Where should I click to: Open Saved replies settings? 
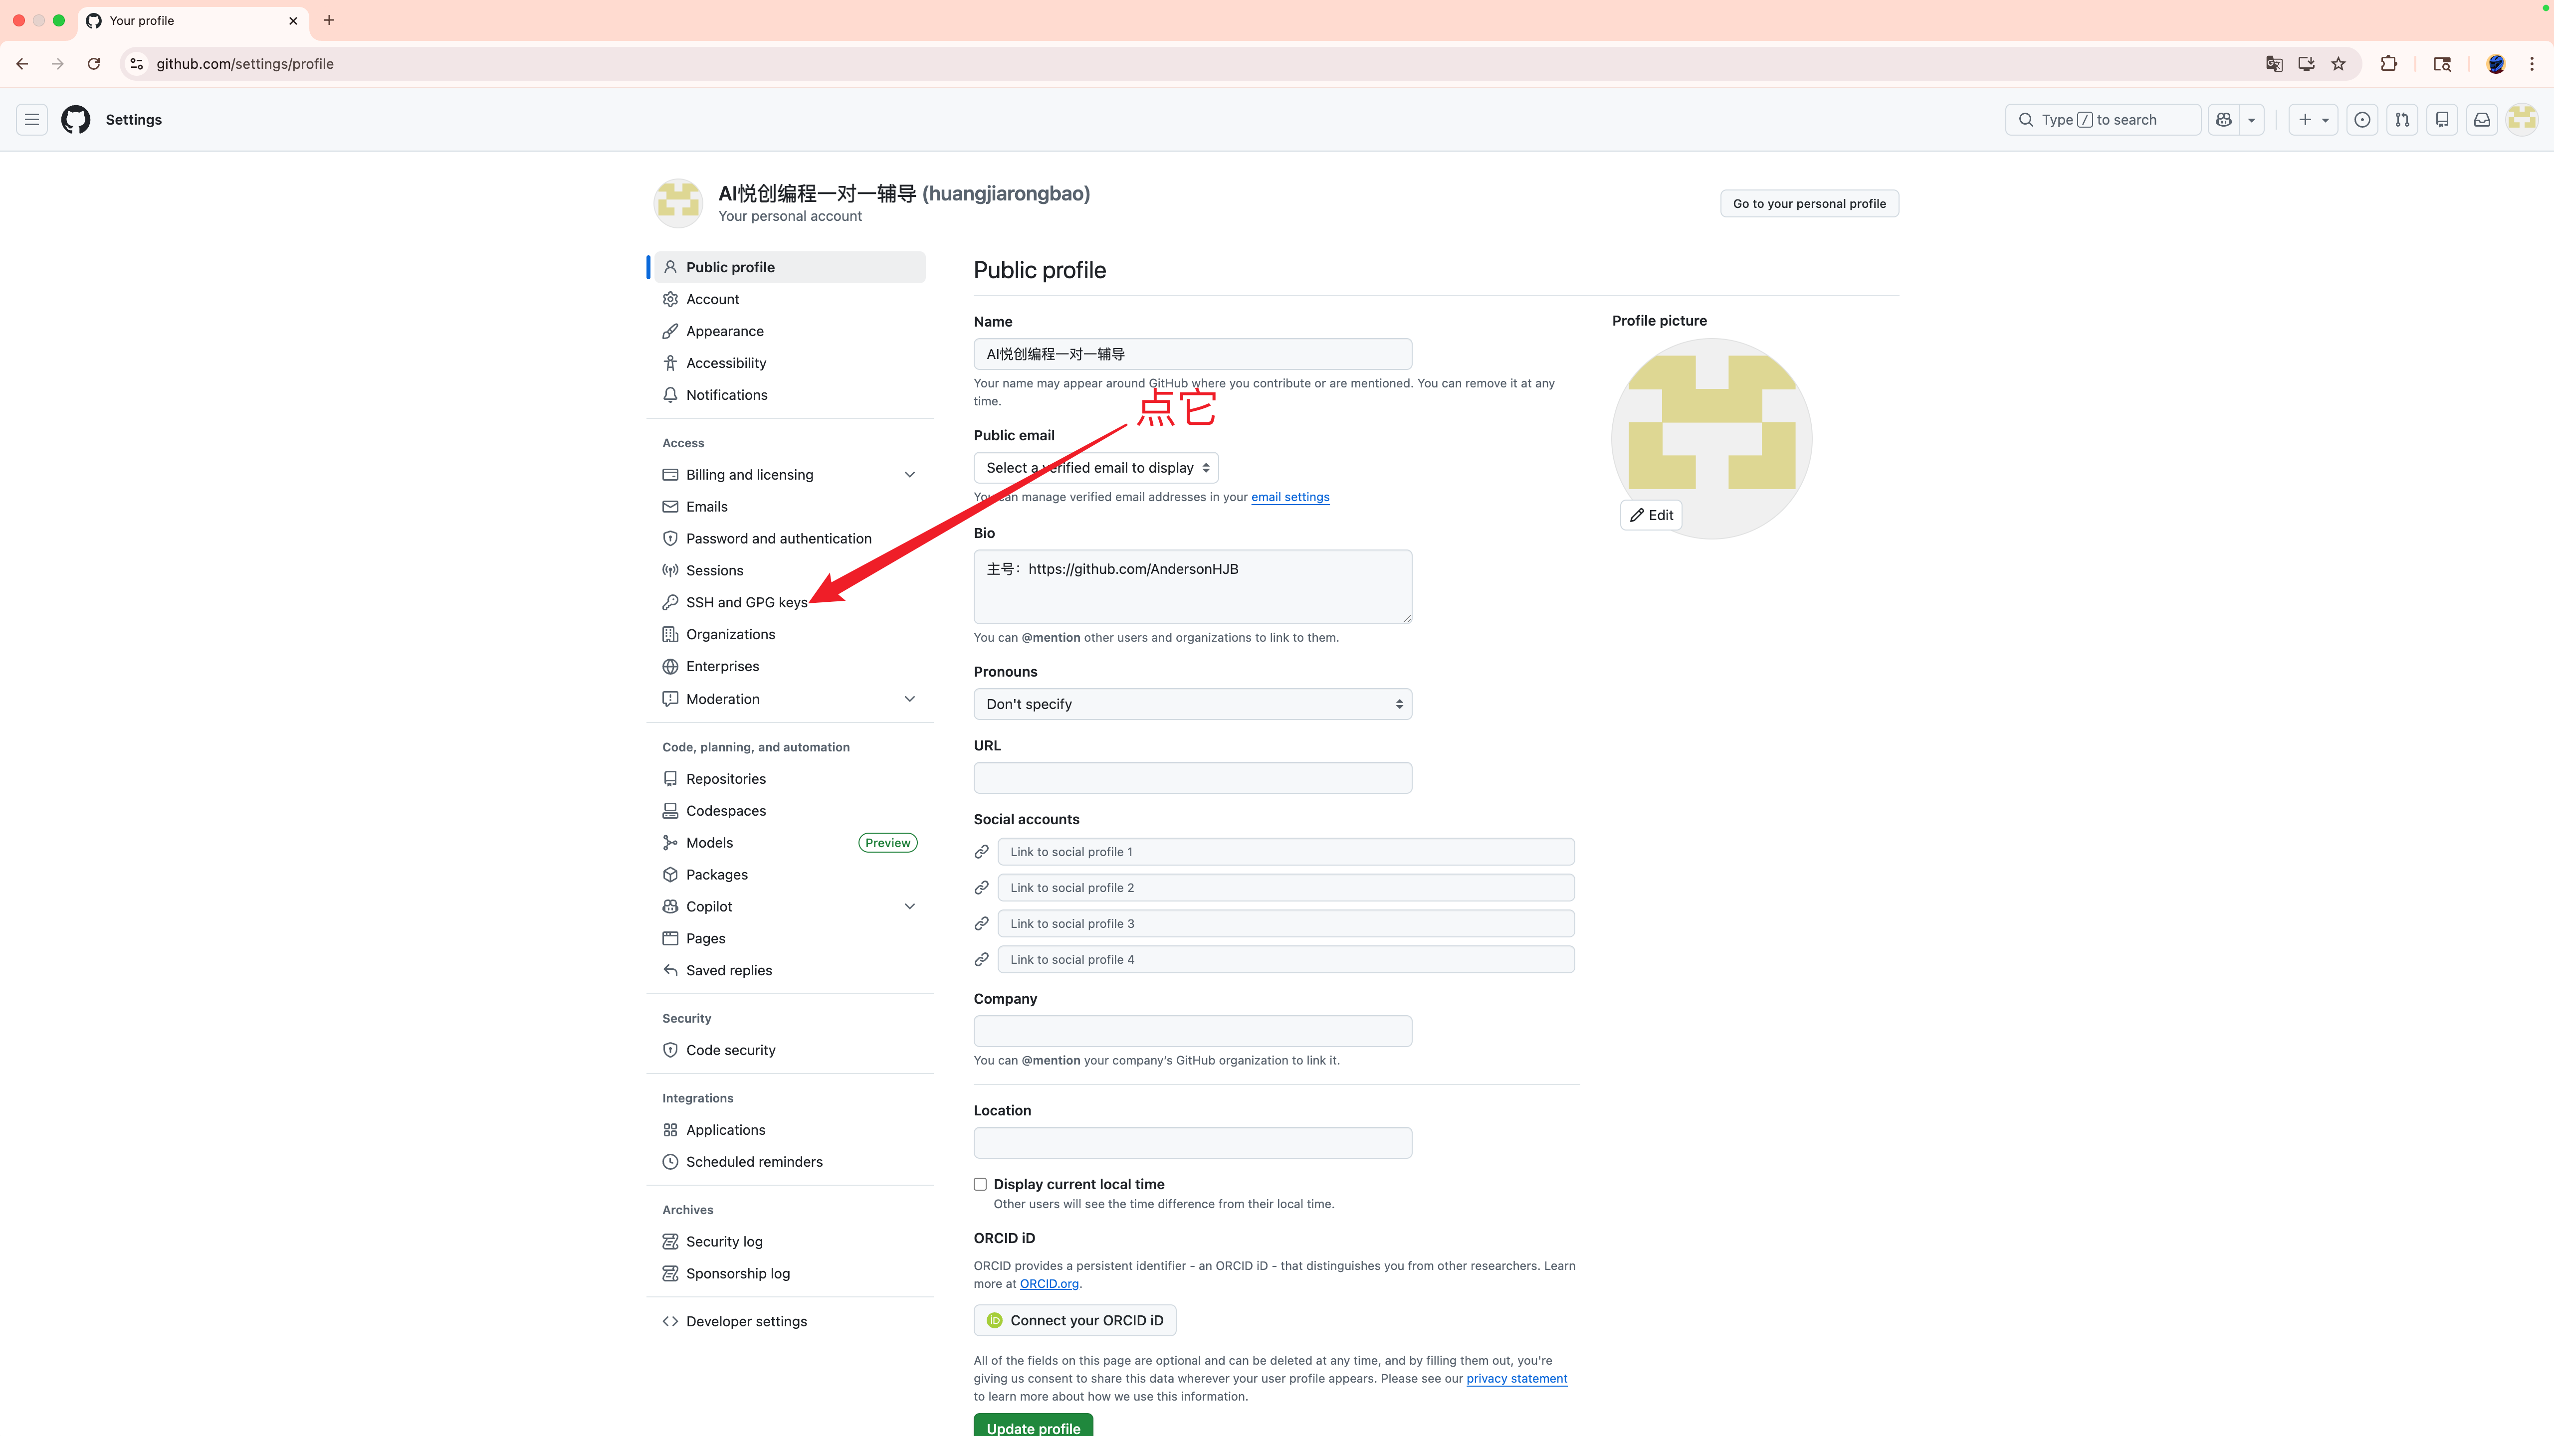point(790,970)
